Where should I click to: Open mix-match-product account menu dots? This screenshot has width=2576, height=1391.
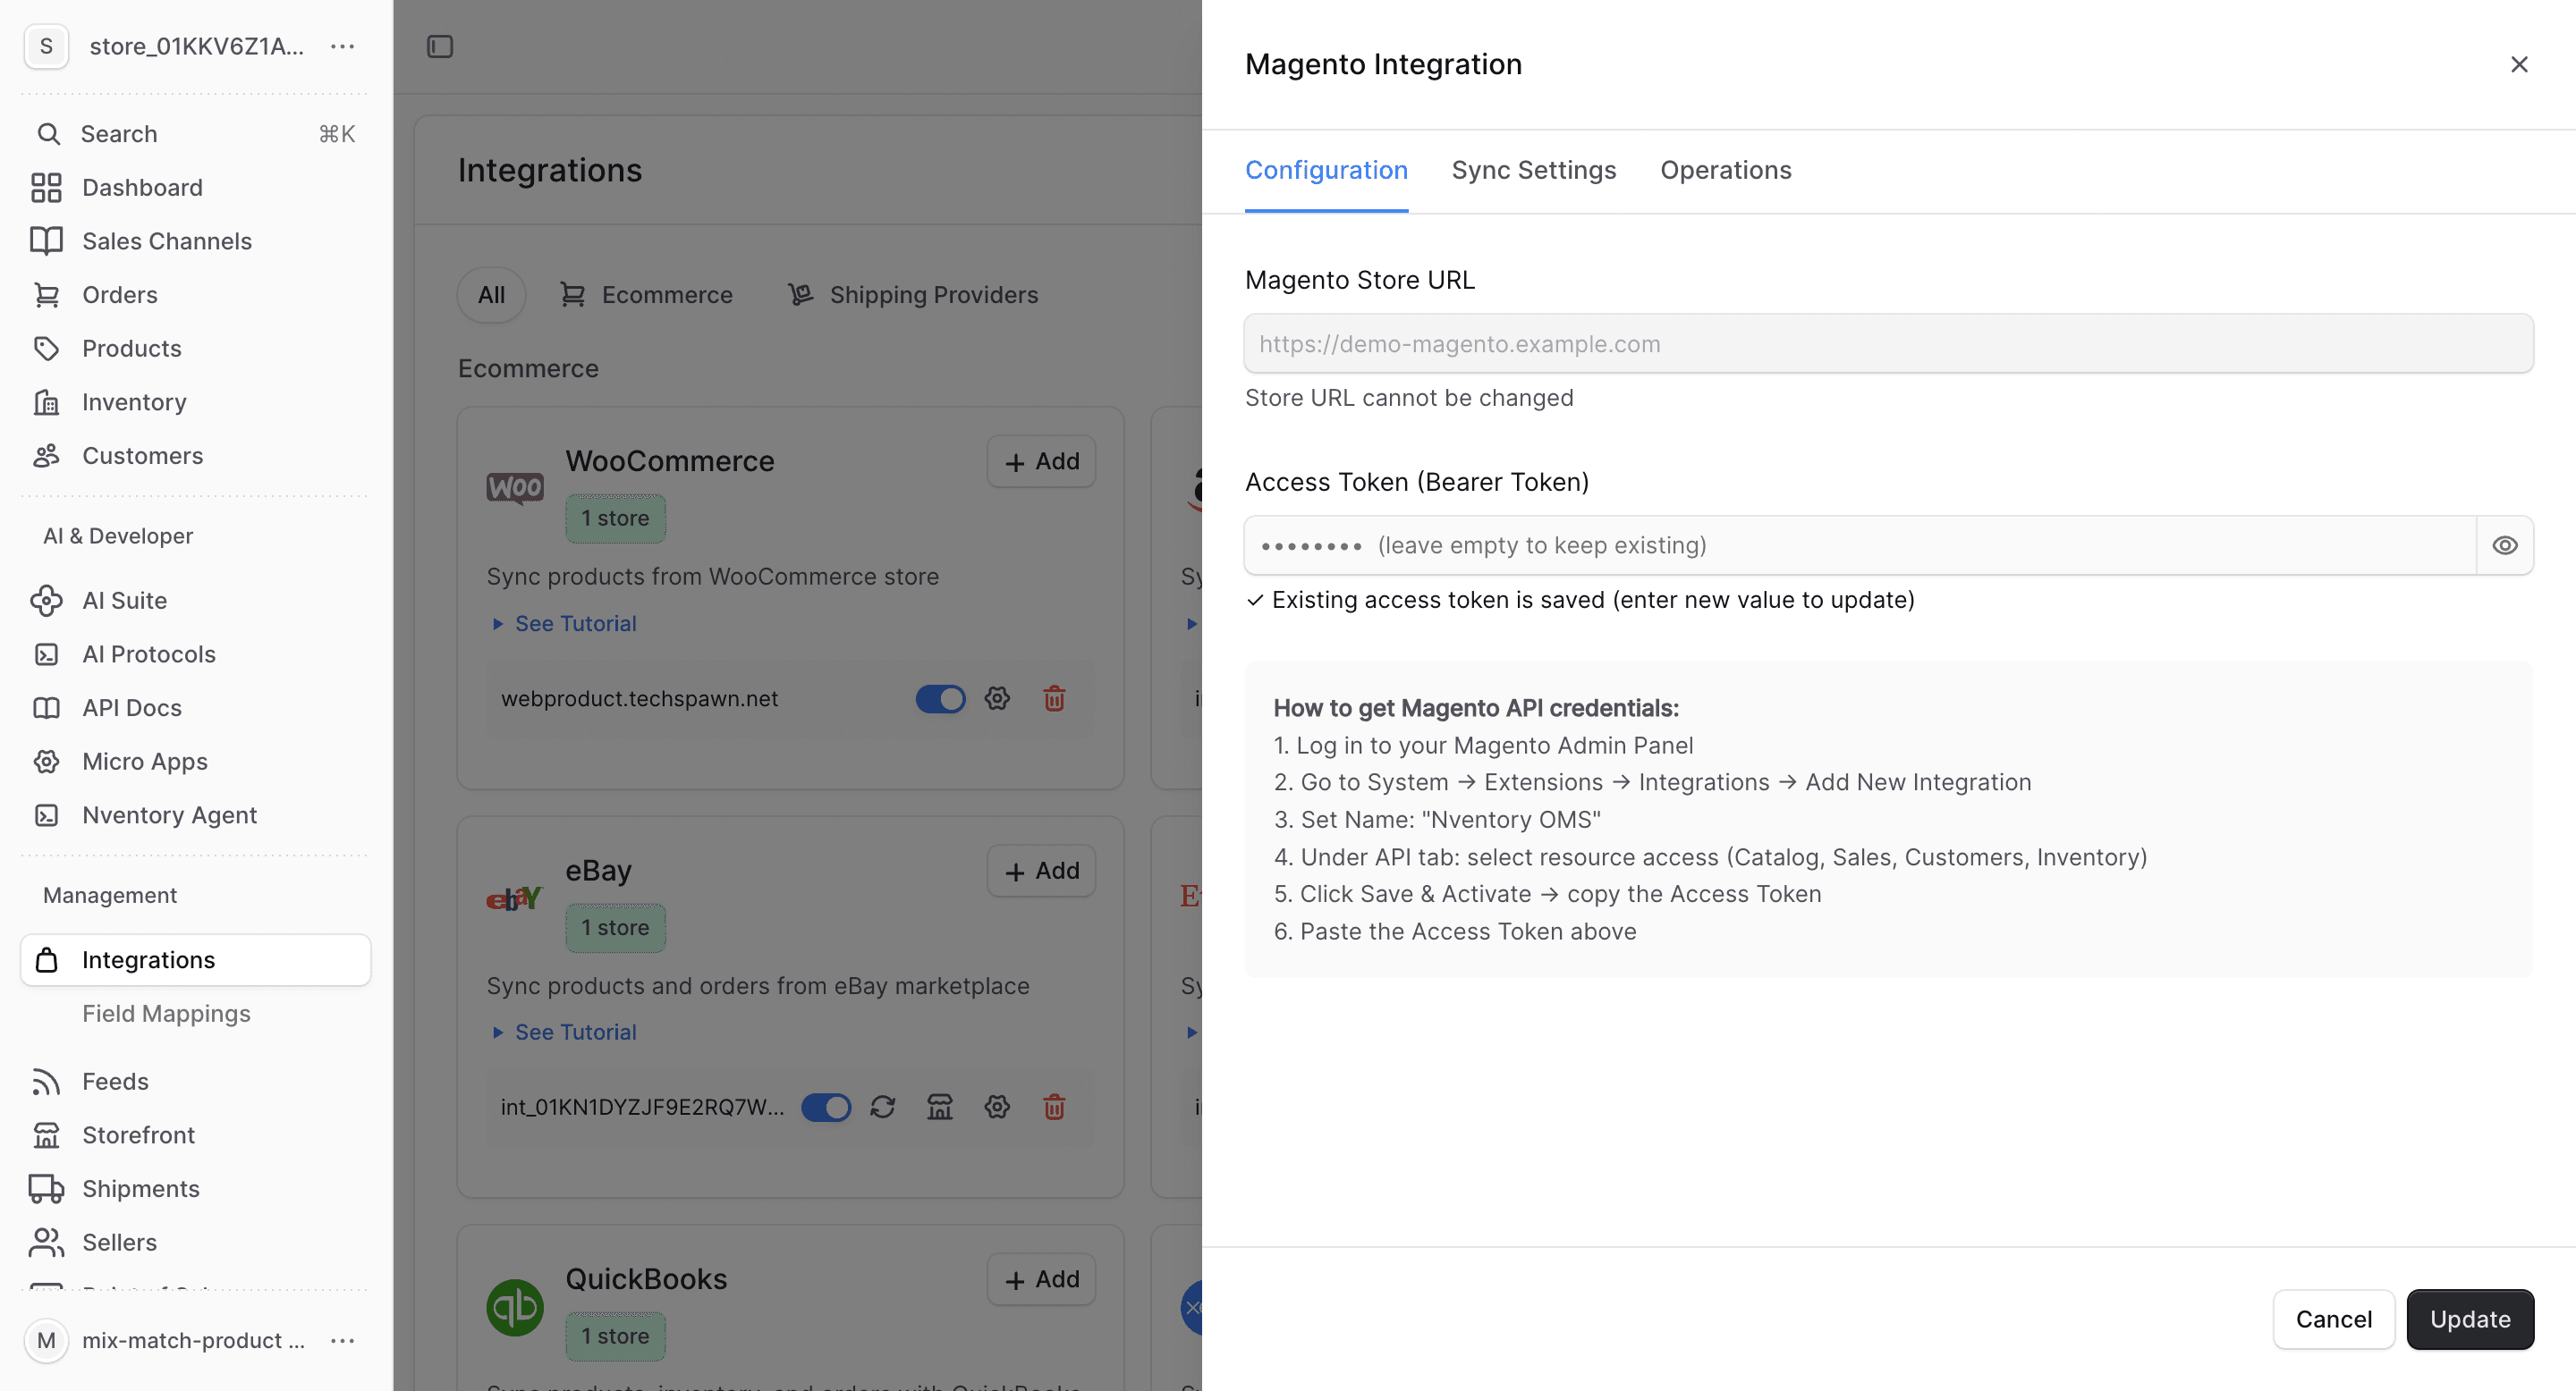[343, 1341]
